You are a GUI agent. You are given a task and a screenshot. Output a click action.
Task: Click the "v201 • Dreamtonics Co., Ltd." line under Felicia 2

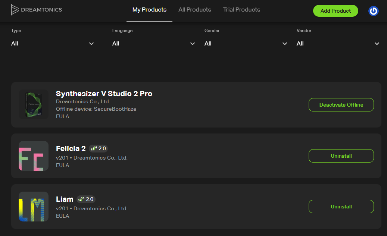point(91,158)
